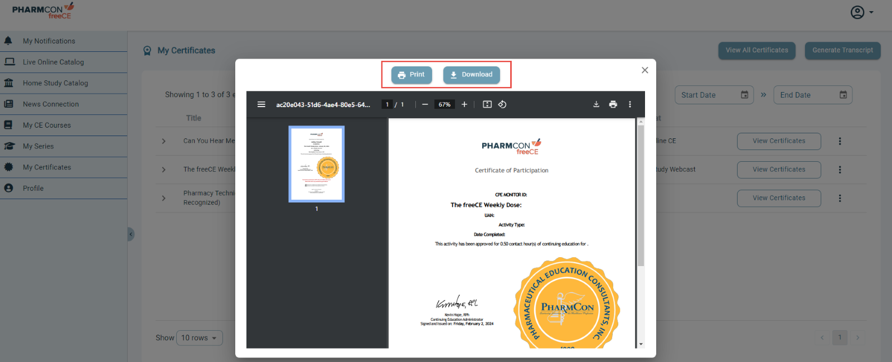Image resolution: width=892 pixels, height=362 pixels.
Task: Go to previous page of results
Action: (822, 337)
